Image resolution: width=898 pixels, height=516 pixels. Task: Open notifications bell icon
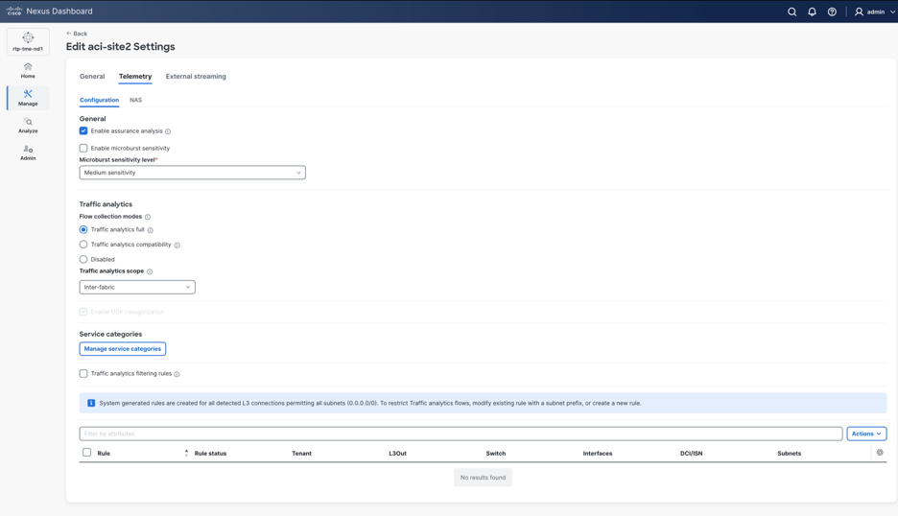point(812,12)
